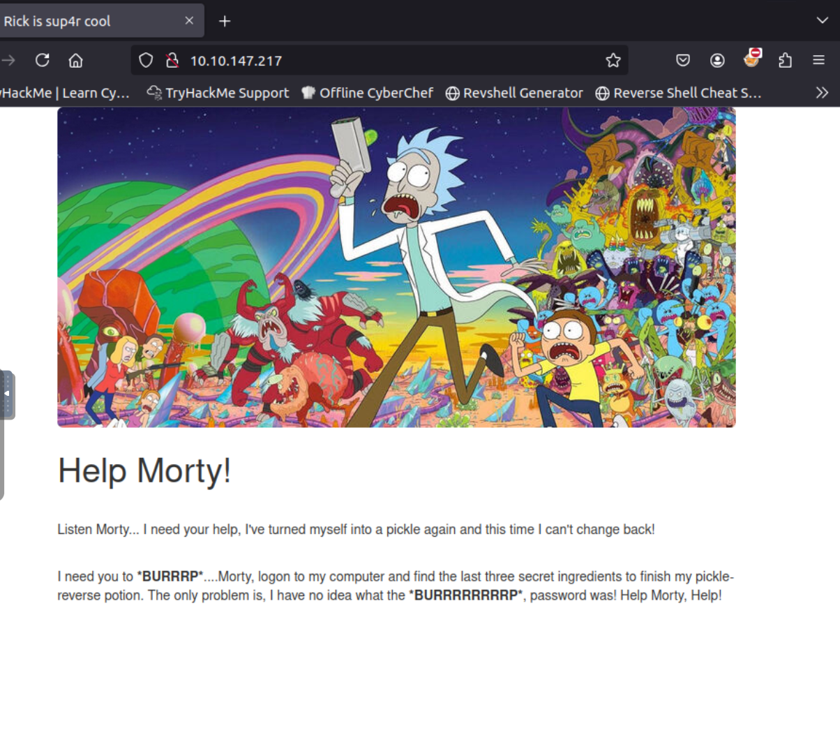840x733 pixels.
Task: Click the forward navigation arrow
Action: coord(8,60)
